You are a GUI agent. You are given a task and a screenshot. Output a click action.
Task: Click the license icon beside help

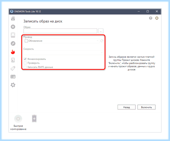pos(157,18)
